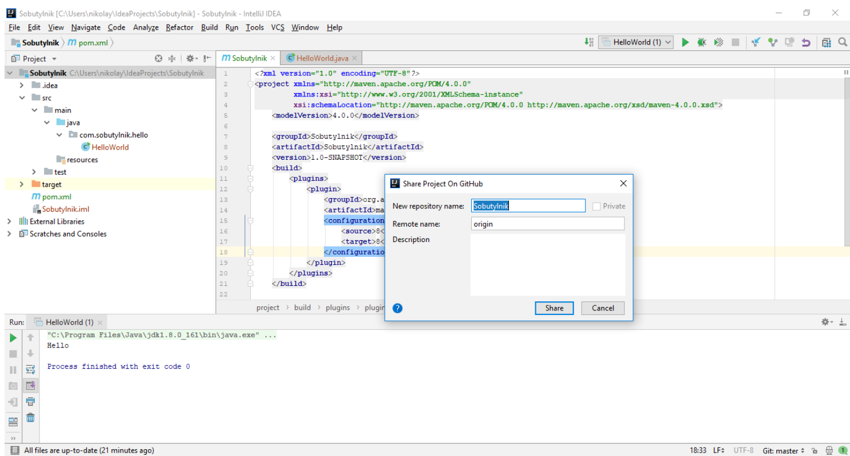This screenshot has width=850, height=456.
Task: Open Git: master branch popup
Action: click(783, 451)
